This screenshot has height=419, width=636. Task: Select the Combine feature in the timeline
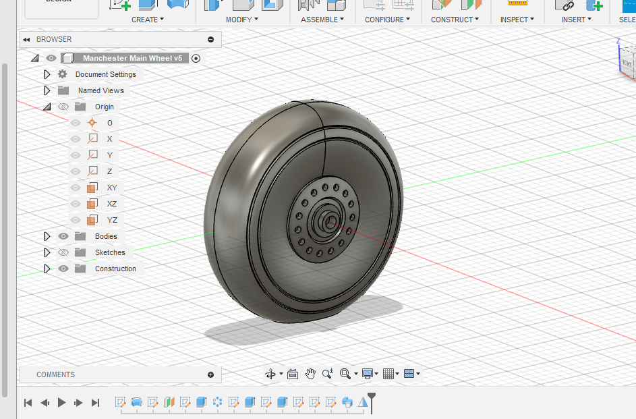pos(347,402)
